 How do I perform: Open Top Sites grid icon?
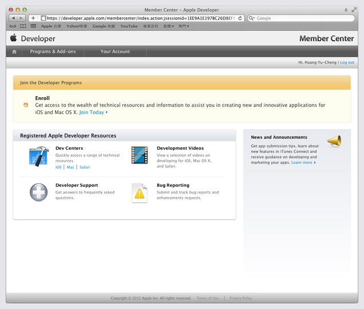tap(33, 26)
